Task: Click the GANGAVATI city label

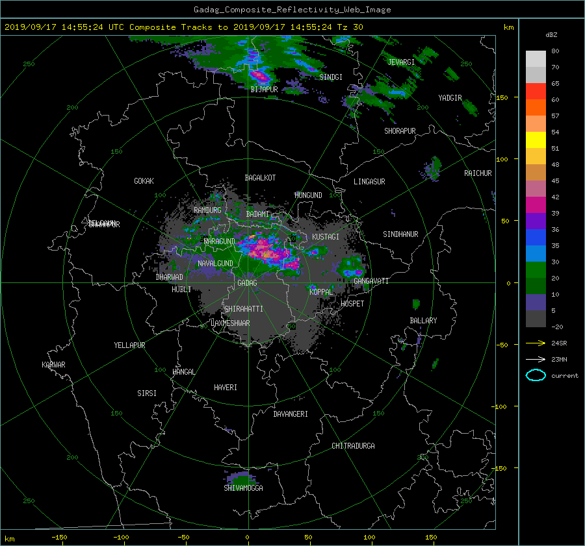Action: click(x=371, y=281)
